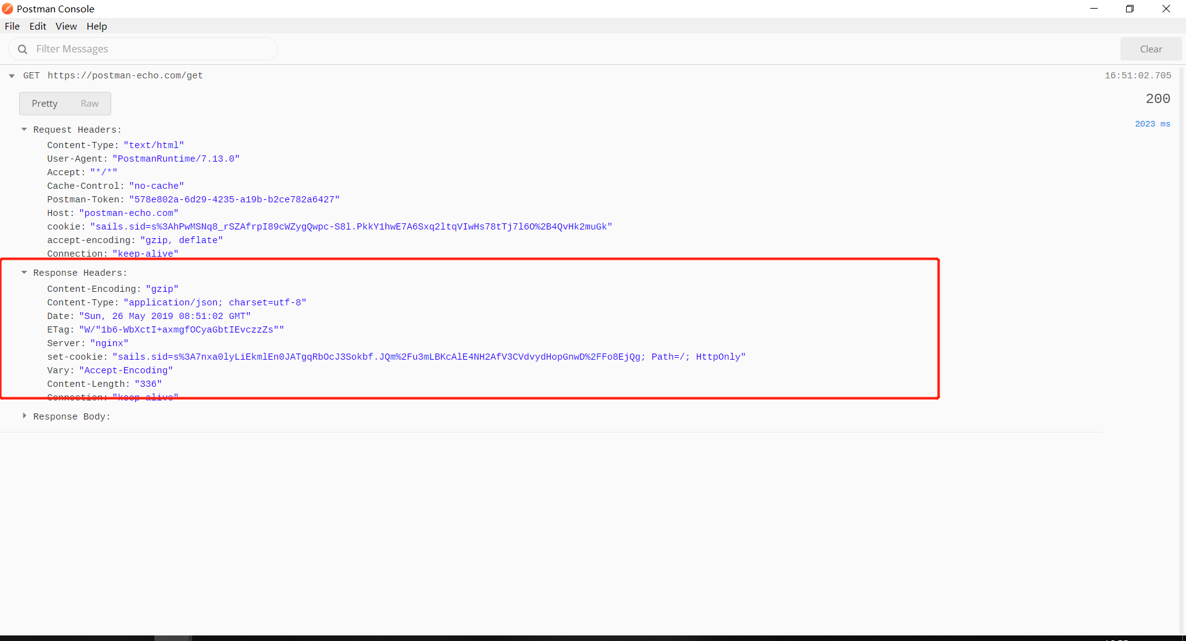
Task: Select the Content-Encoding "gzip" value
Action: pyautogui.click(x=162, y=289)
